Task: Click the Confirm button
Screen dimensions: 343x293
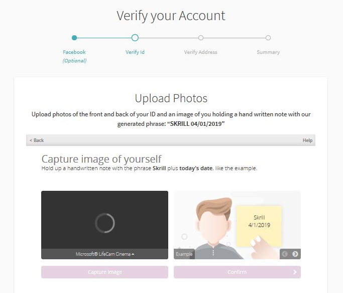Action: pos(237,272)
